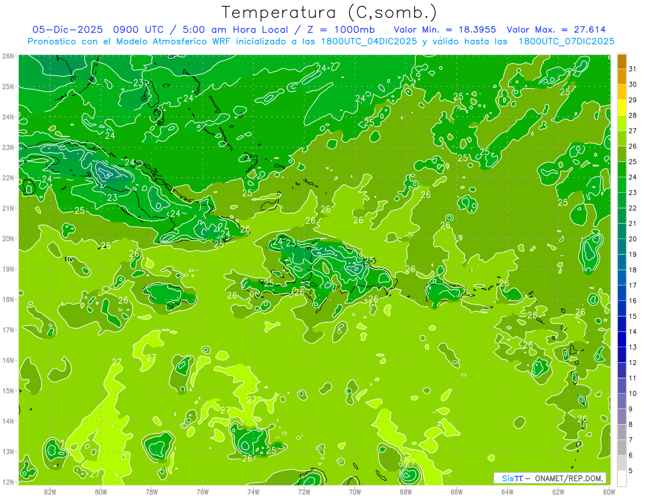Click 'Valor Min. = 18.3955' text

(x=445, y=30)
